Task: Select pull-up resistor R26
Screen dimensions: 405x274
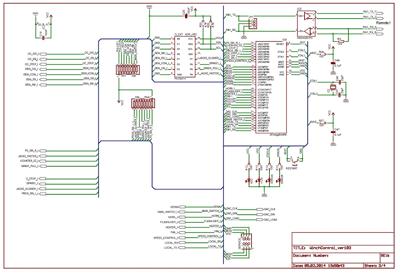Action: point(210,25)
